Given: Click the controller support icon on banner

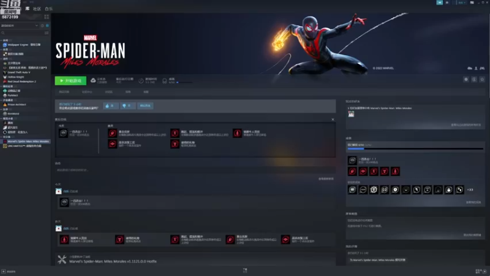Looking at the screenshot, I should click(482, 68).
